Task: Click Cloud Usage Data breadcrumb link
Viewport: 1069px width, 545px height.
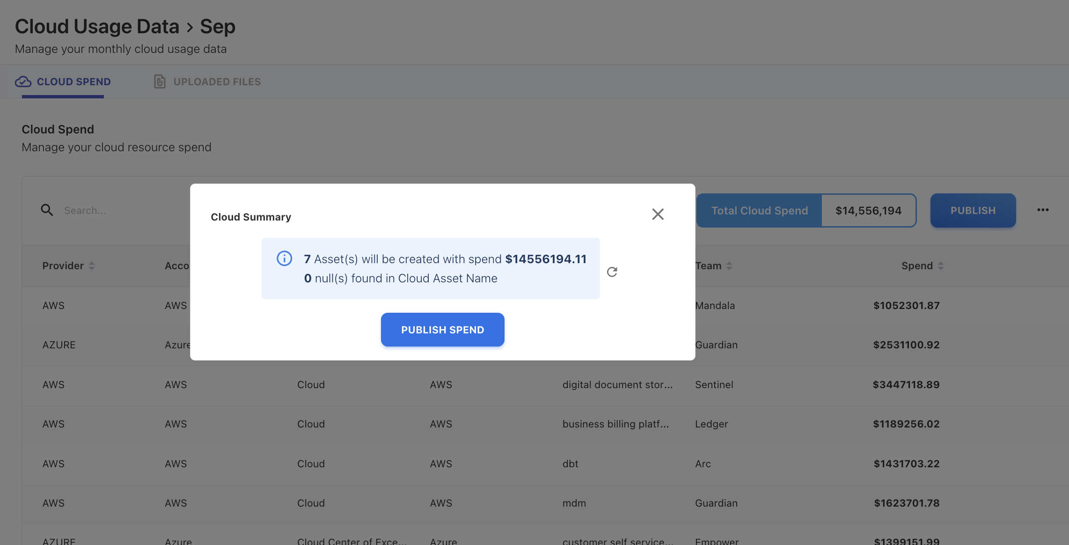Action: coord(97,27)
